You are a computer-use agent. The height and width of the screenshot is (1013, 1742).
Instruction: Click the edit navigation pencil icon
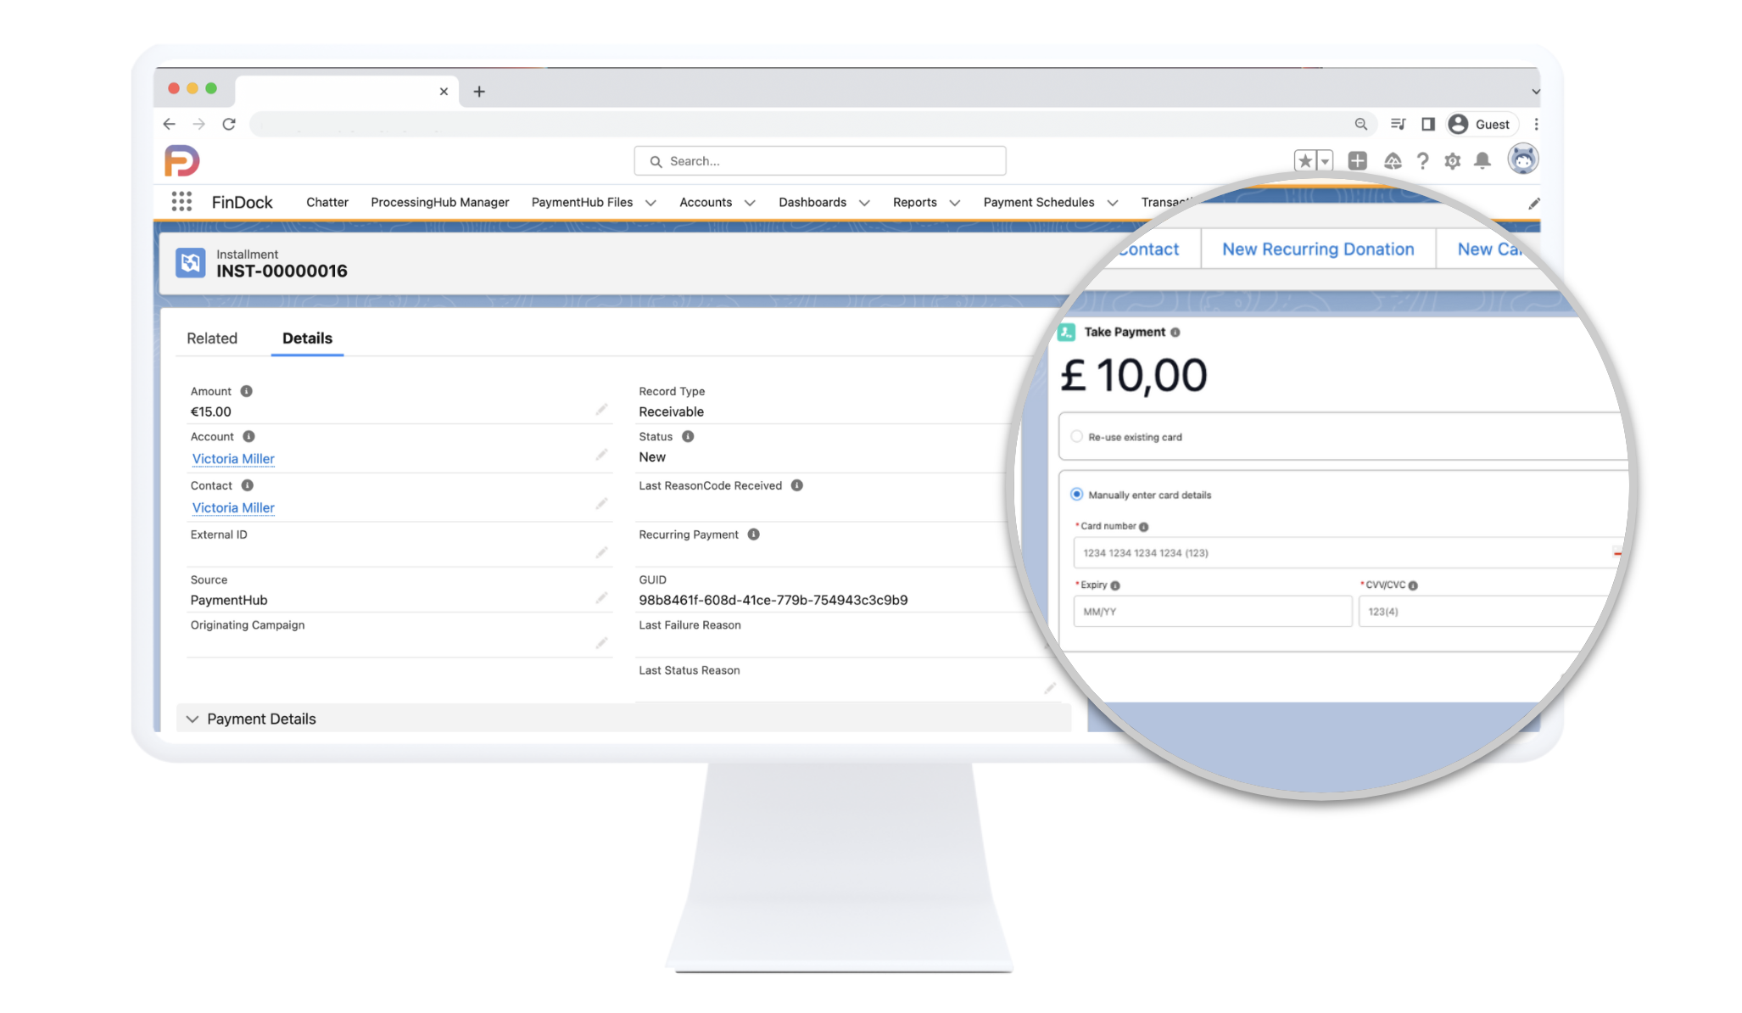coord(1533,204)
